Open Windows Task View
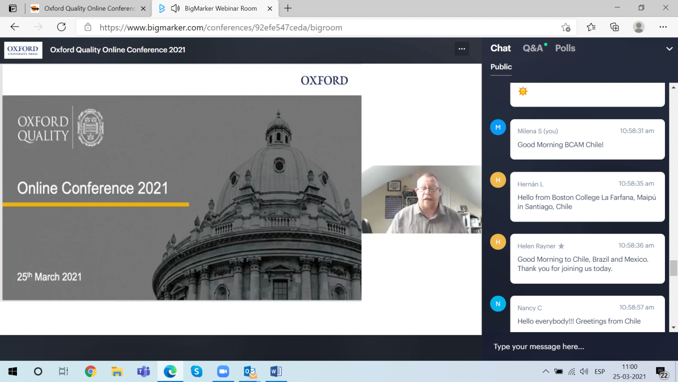The width and height of the screenshot is (678, 382). click(x=63, y=371)
